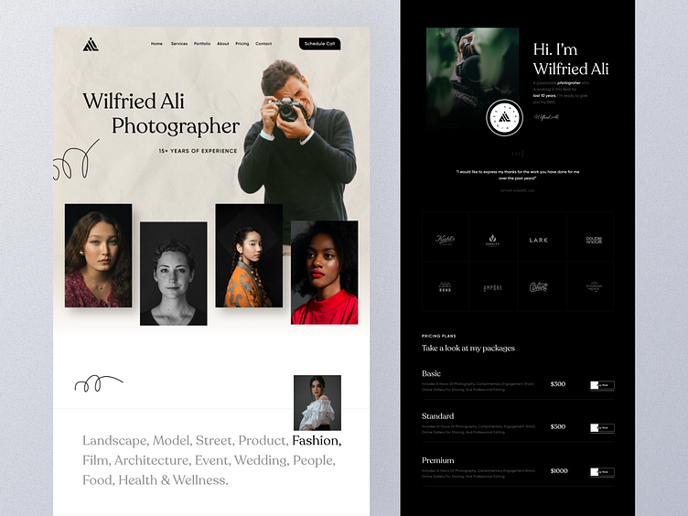Open the Kiehl's script brand logo

point(445,240)
